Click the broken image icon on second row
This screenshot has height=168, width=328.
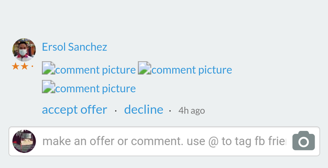pyautogui.click(x=48, y=86)
